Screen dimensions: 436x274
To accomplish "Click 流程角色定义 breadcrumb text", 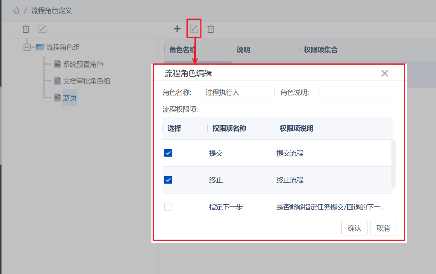I will click(x=51, y=11).
